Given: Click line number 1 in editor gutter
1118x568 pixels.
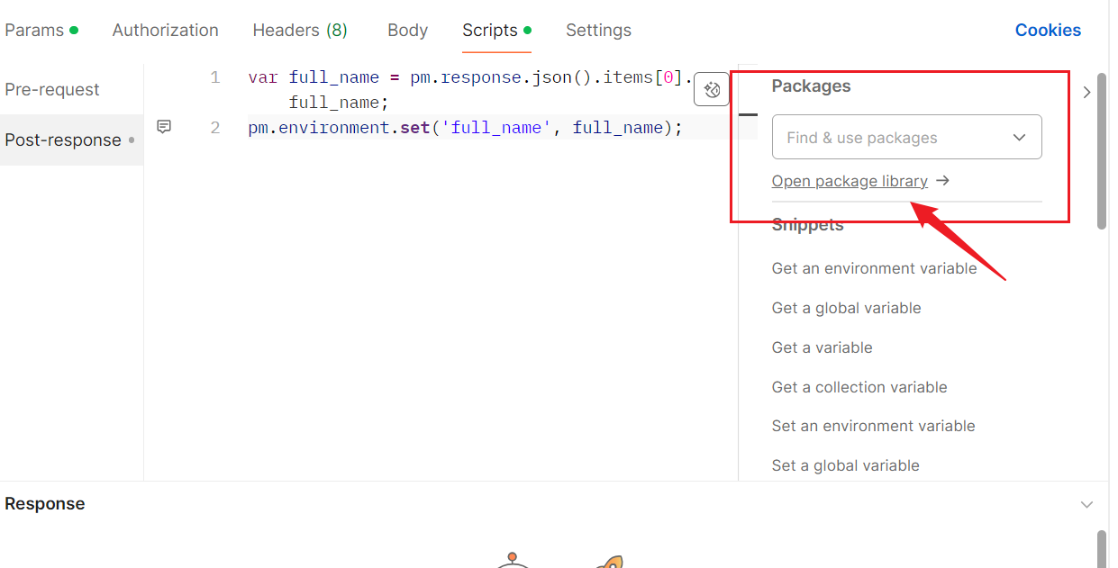Looking at the screenshot, I should (x=214, y=77).
